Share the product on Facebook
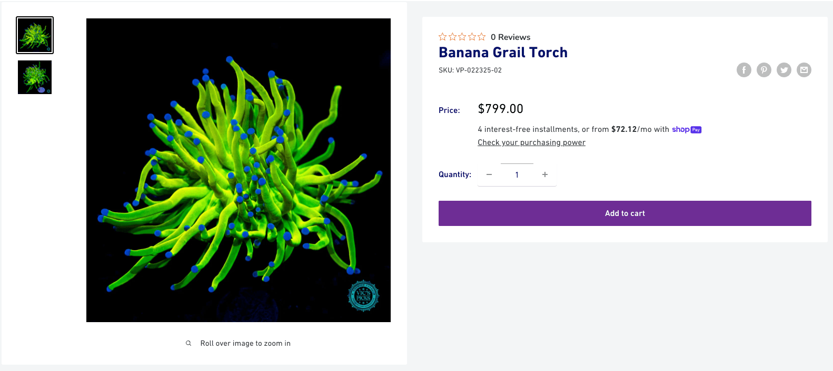Image resolution: width=833 pixels, height=371 pixels. tap(744, 70)
